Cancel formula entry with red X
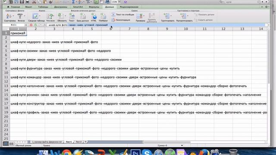The width and height of the screenshot is (276, 155). pos(31,25)
